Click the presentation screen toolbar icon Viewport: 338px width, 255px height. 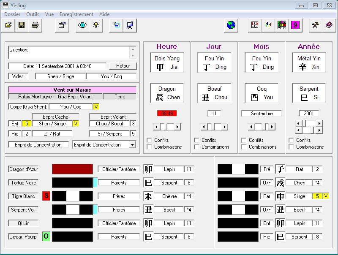(x=130, y=25)
